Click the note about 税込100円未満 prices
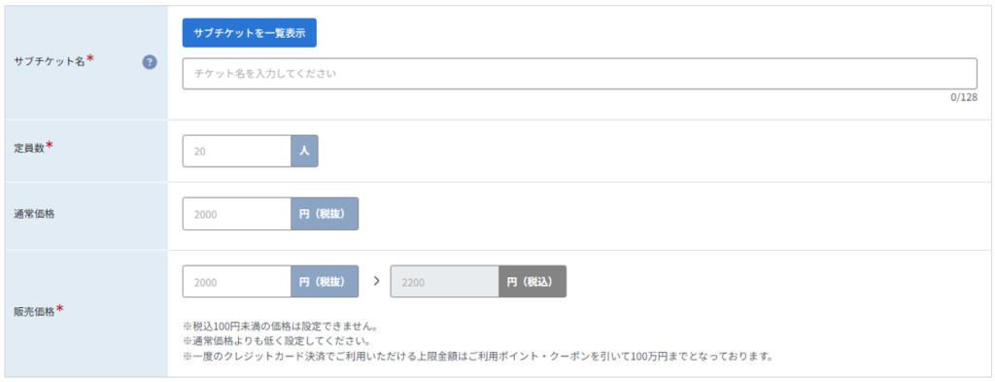This screenshot has width=995, height=382. pyautogui.click(x=281, y=328)
